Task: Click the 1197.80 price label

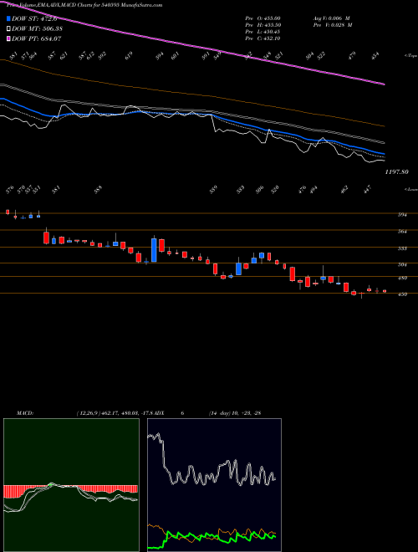Action: (396, 171)
